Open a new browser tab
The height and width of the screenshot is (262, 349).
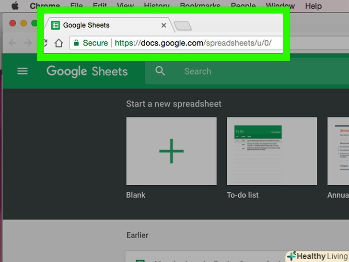183,26
